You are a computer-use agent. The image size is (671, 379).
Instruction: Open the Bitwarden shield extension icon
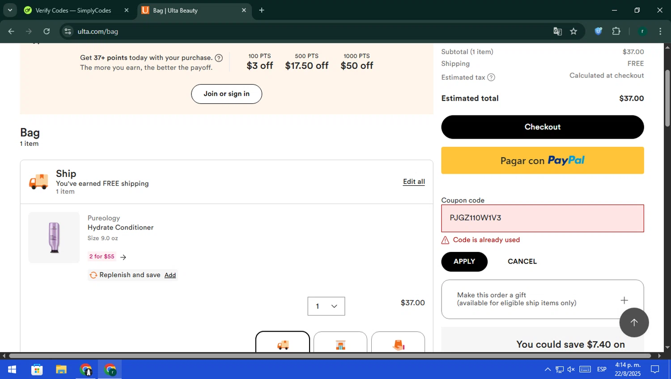(x=599, y=31)
